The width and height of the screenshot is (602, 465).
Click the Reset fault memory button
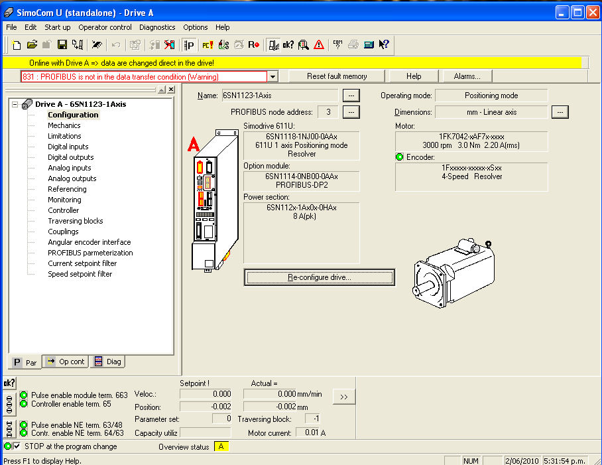pos(337,76)
